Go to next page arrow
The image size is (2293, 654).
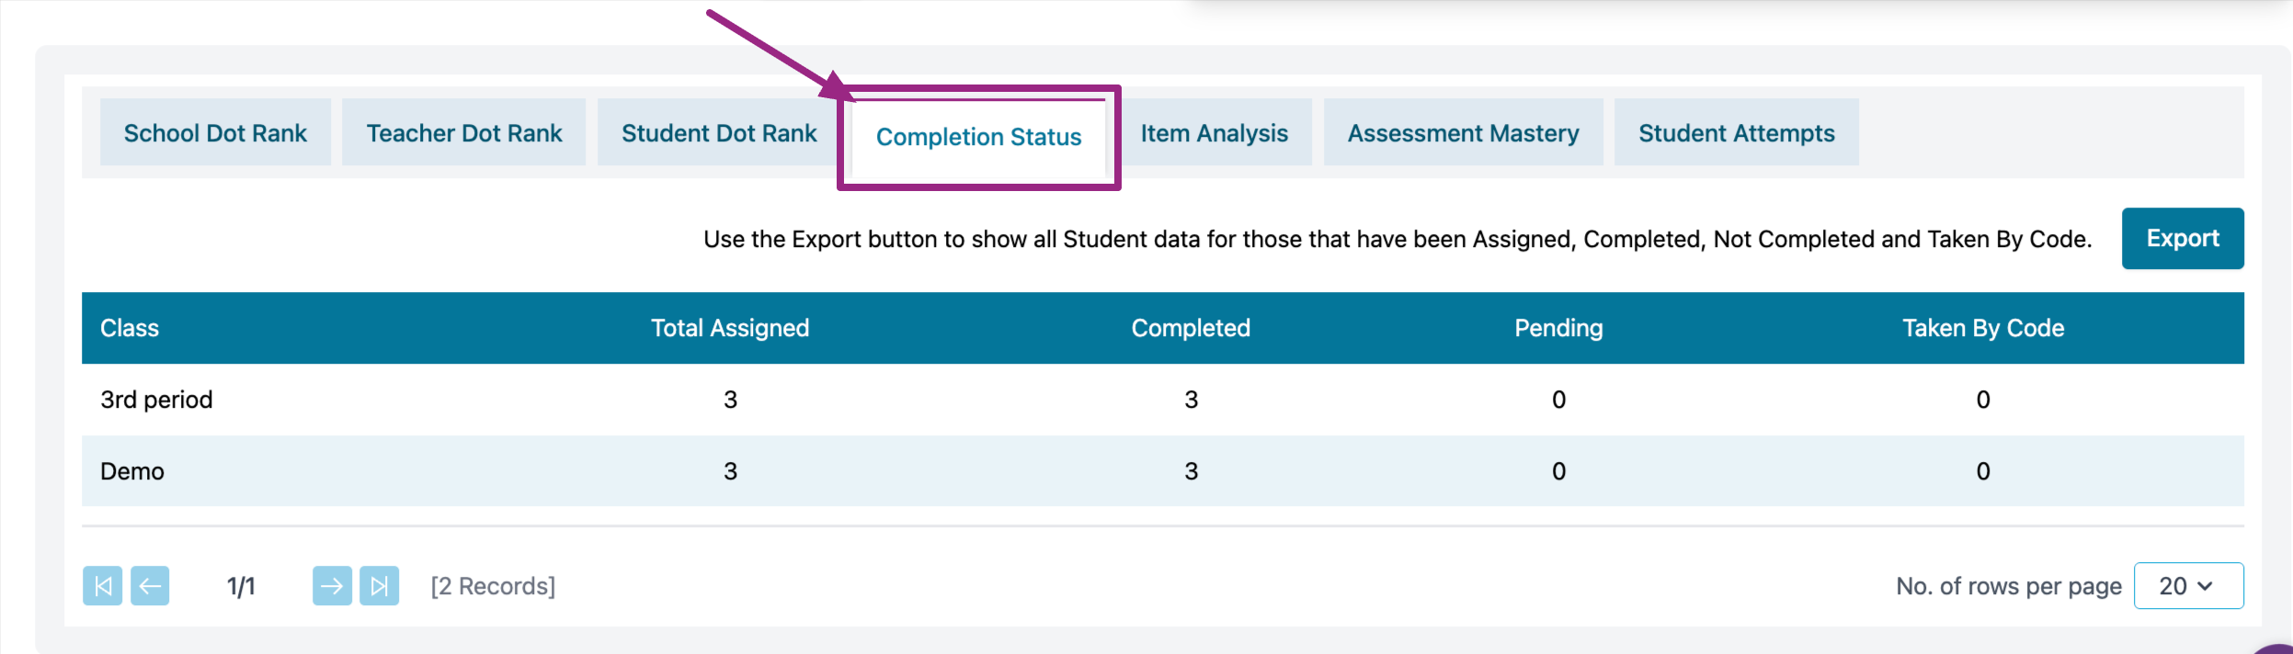click(332, 586)
